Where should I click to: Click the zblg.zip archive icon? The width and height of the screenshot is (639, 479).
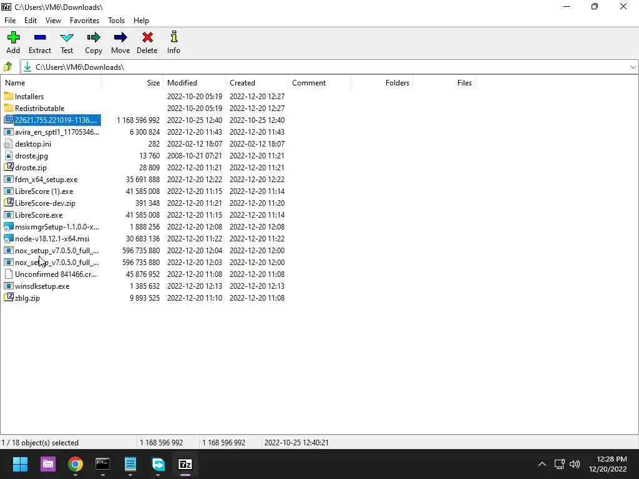(9, 298)
